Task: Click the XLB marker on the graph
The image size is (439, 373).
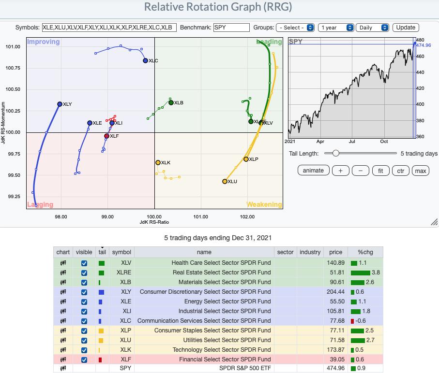Action: [x=171, y=103]
